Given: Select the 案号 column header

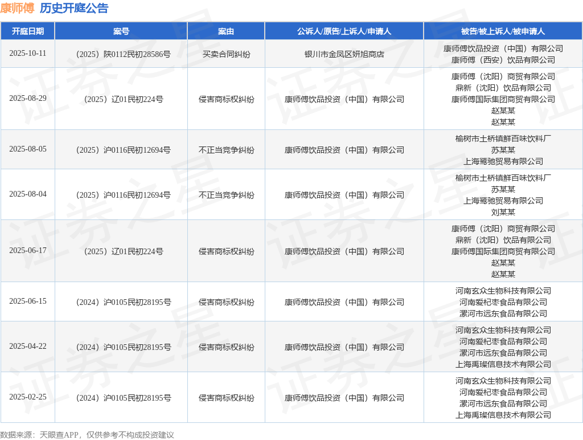Looking at the screenshot, I should (121, 31).
